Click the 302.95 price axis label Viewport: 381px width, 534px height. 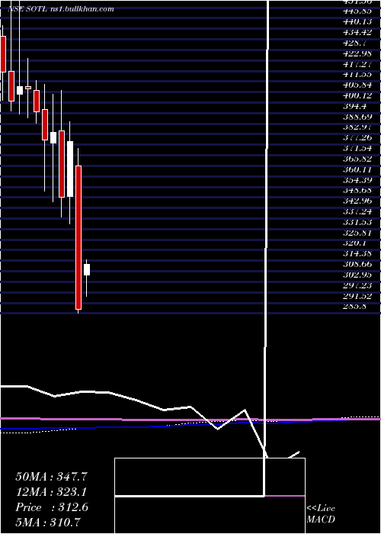(x=357, y=275)
